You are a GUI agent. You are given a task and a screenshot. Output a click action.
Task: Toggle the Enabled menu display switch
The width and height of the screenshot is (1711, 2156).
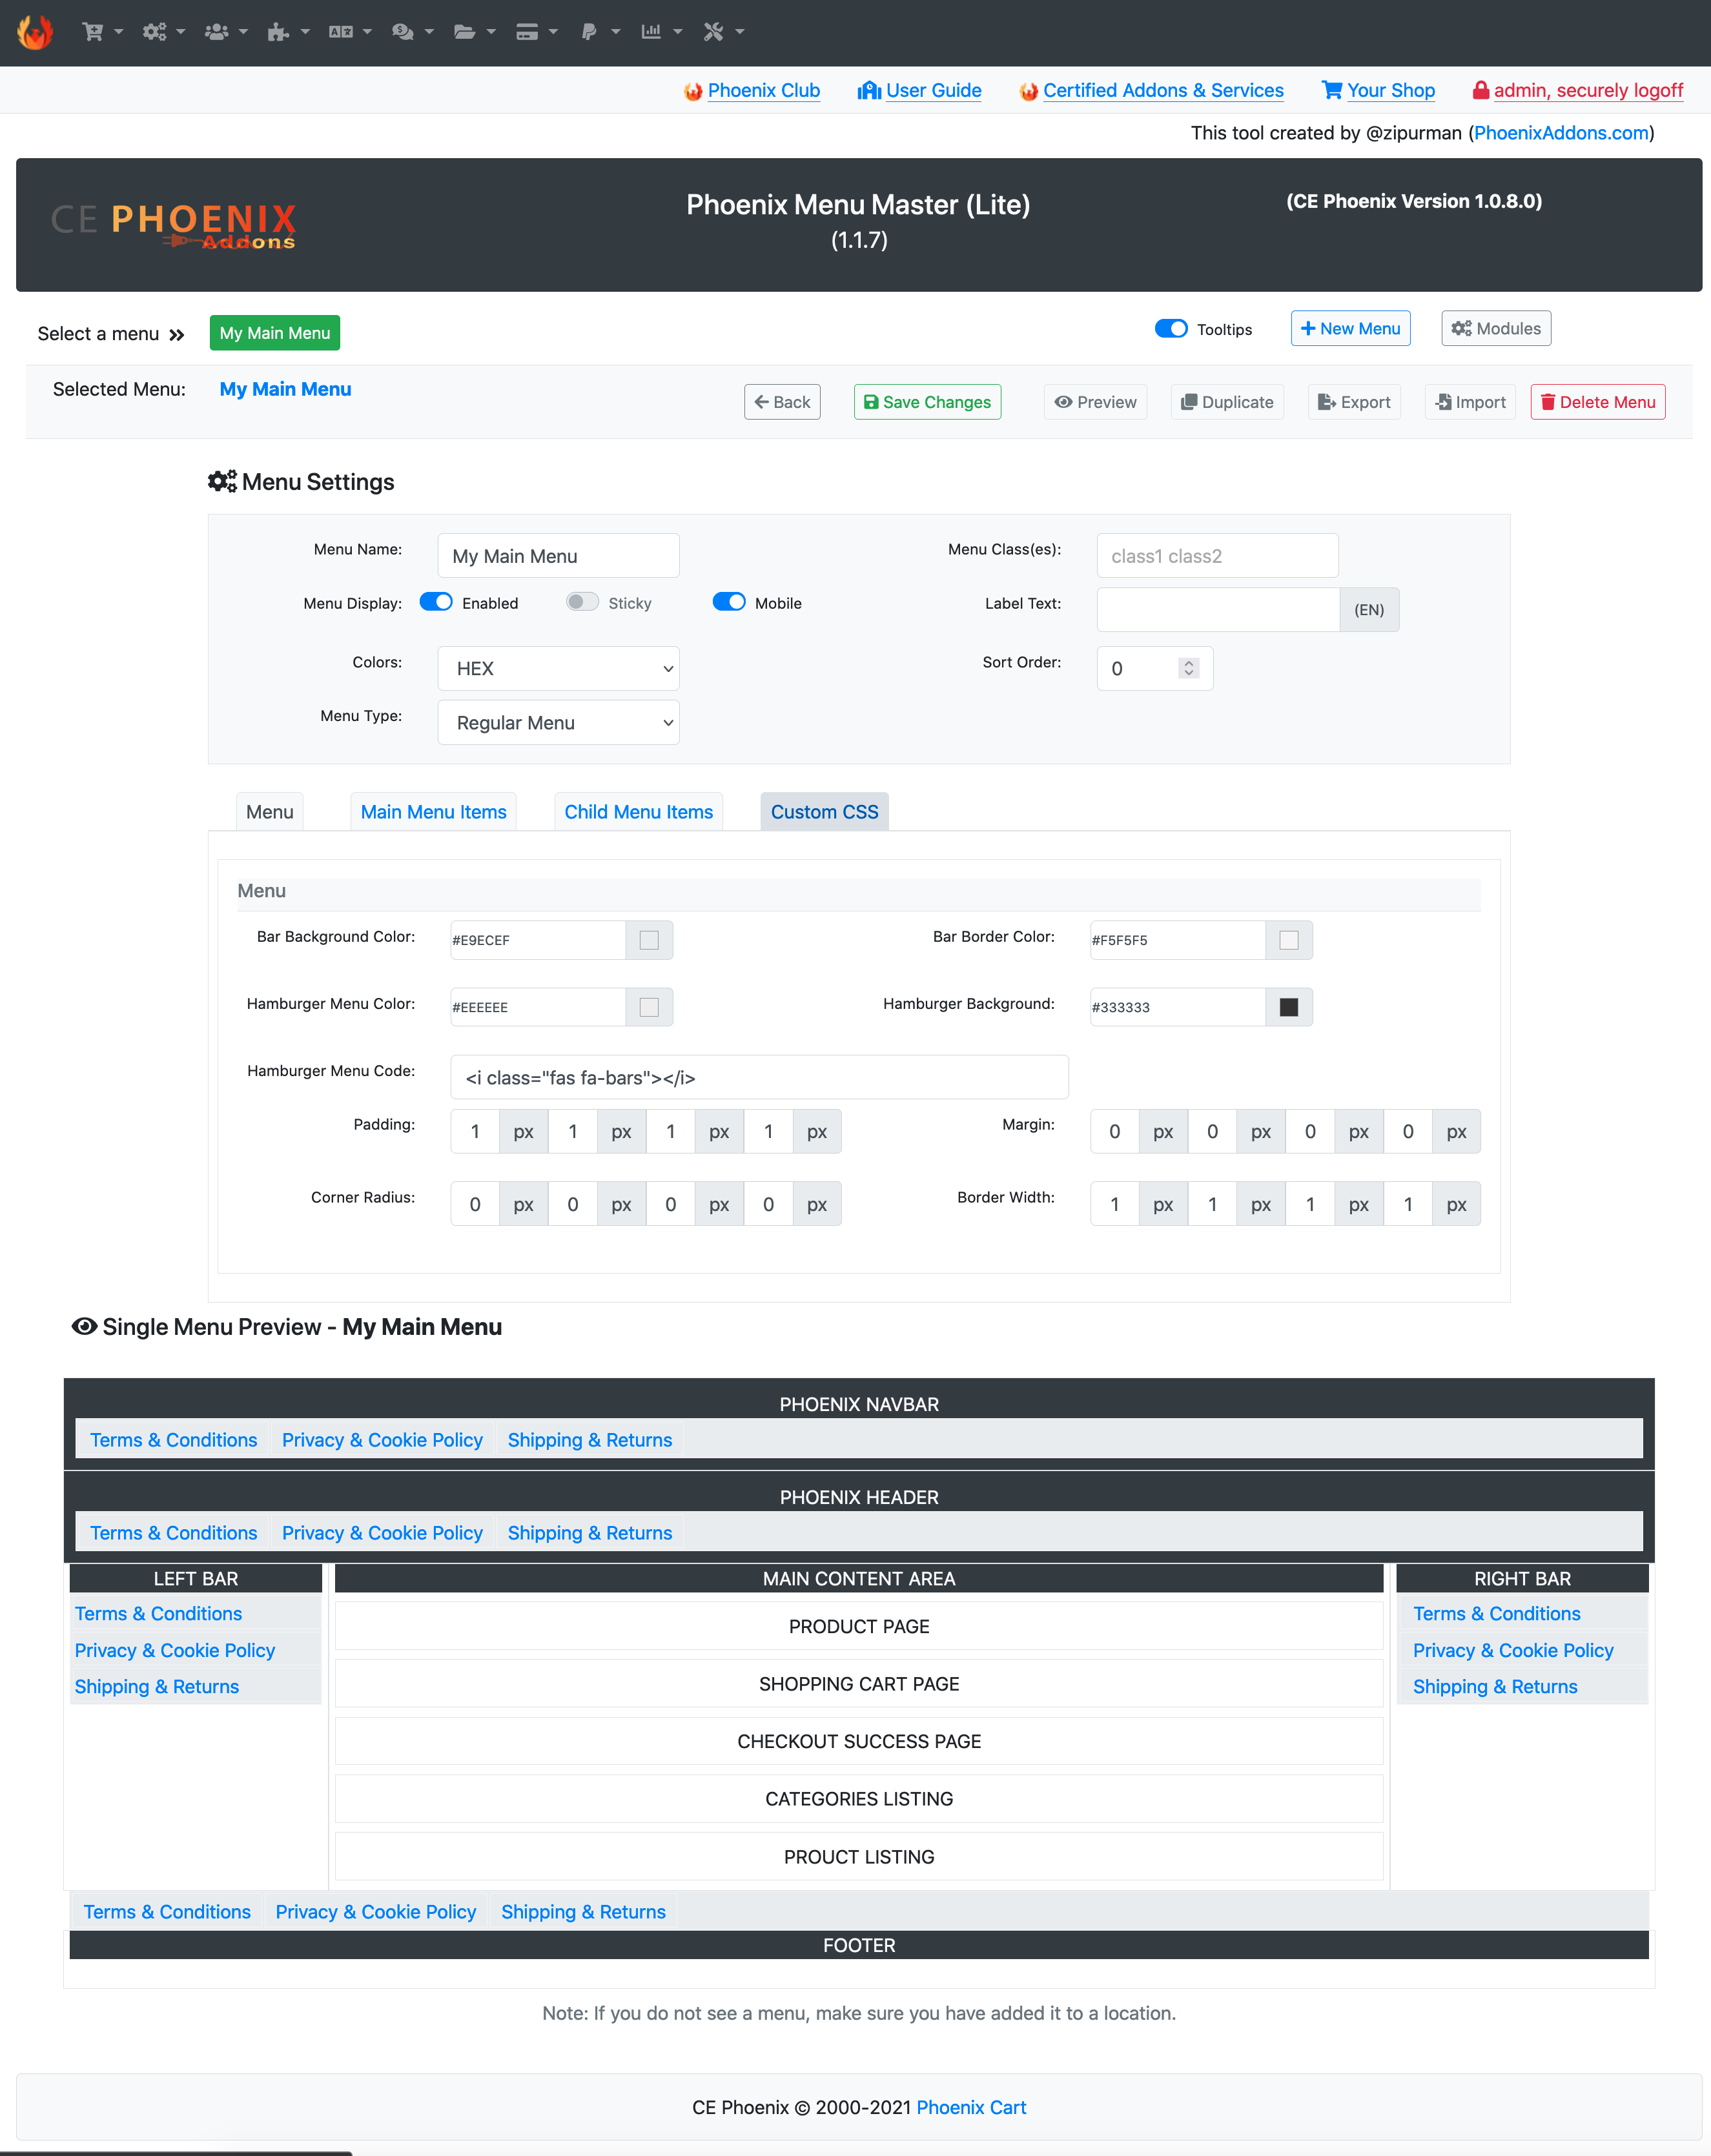(436, 602)
